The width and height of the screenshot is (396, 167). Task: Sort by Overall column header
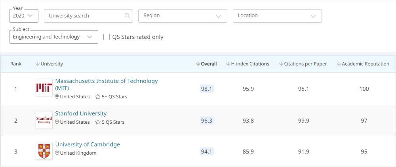coord(206,64)
